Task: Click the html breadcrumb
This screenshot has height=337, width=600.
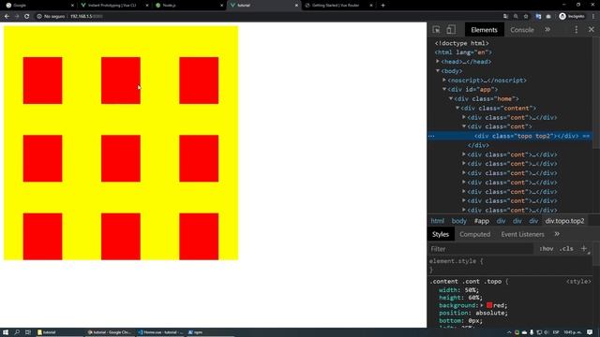Action: click(x=438, y=221)
